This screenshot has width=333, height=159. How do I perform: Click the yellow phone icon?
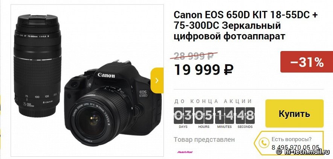(264, 142)
